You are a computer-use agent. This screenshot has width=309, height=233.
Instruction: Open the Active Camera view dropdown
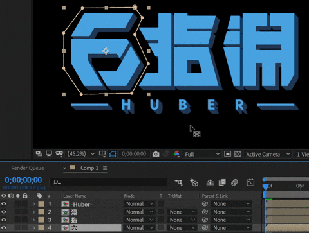pos(268,154)
